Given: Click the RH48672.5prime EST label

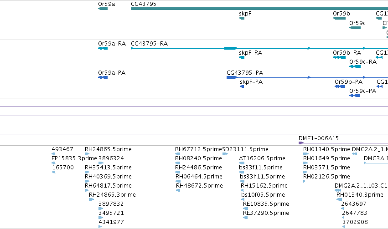Looking at the screenshot, I should tap(199, 186).
